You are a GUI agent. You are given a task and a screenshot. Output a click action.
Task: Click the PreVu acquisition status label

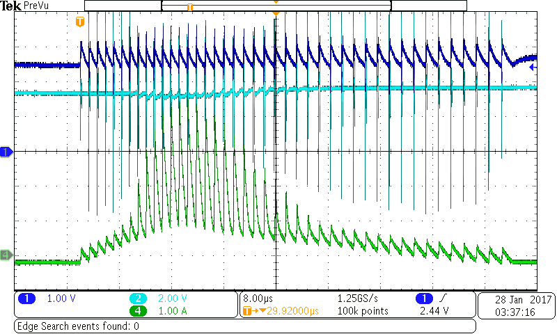tap(36, 6)
